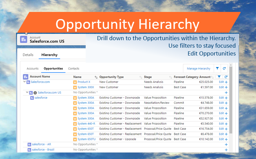Sort by the Stage column arrows
Screen dimensions: 256x159
[170, 77]
